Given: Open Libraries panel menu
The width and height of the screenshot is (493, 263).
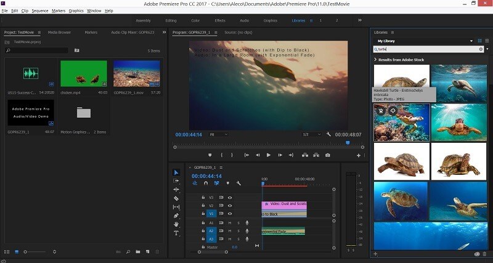Looking at the screenshot, I should (x=393, y=33).
